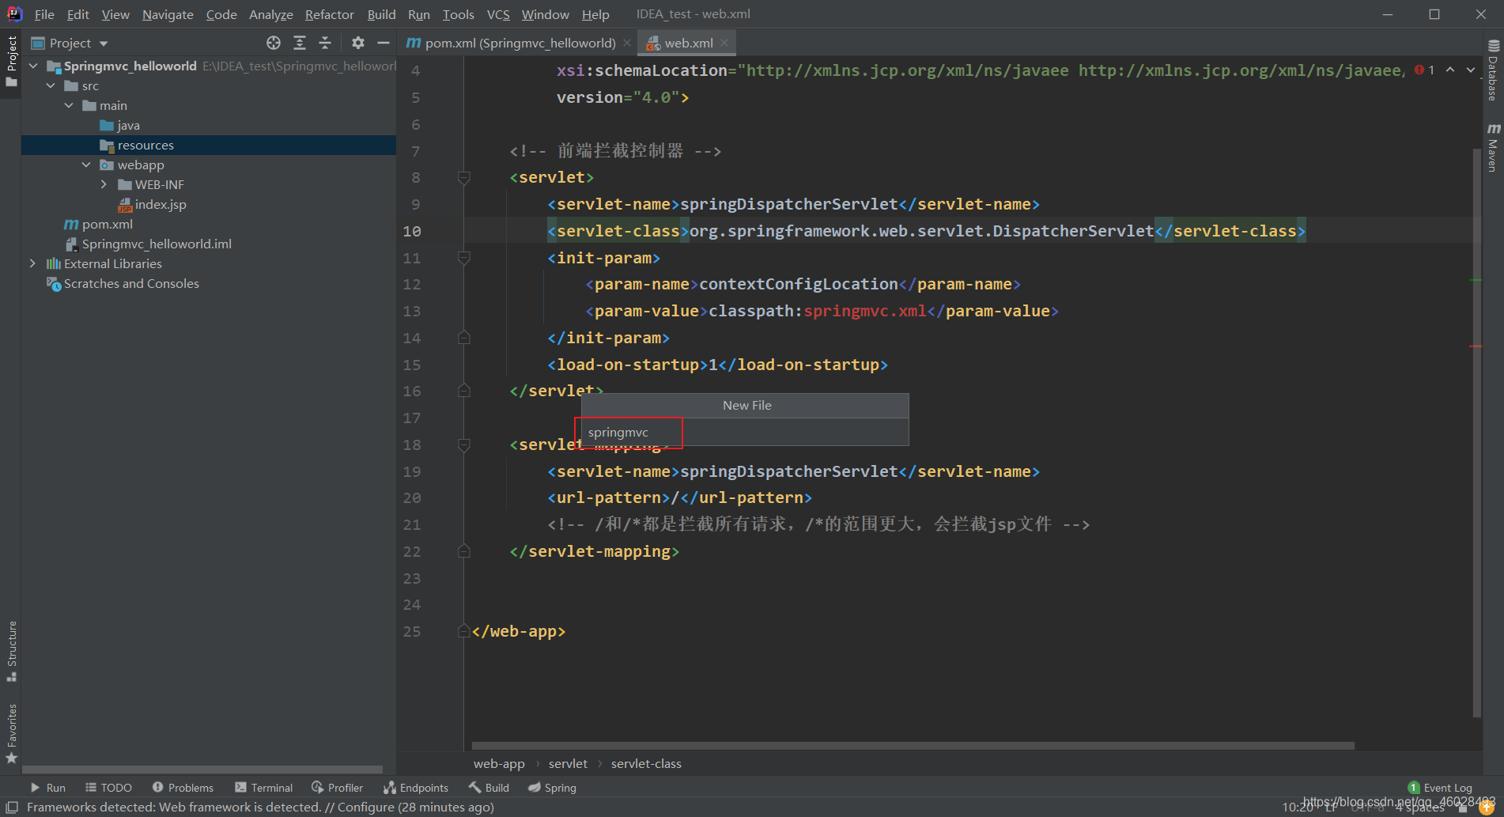Open the Navigate menu

coord(168,14)
